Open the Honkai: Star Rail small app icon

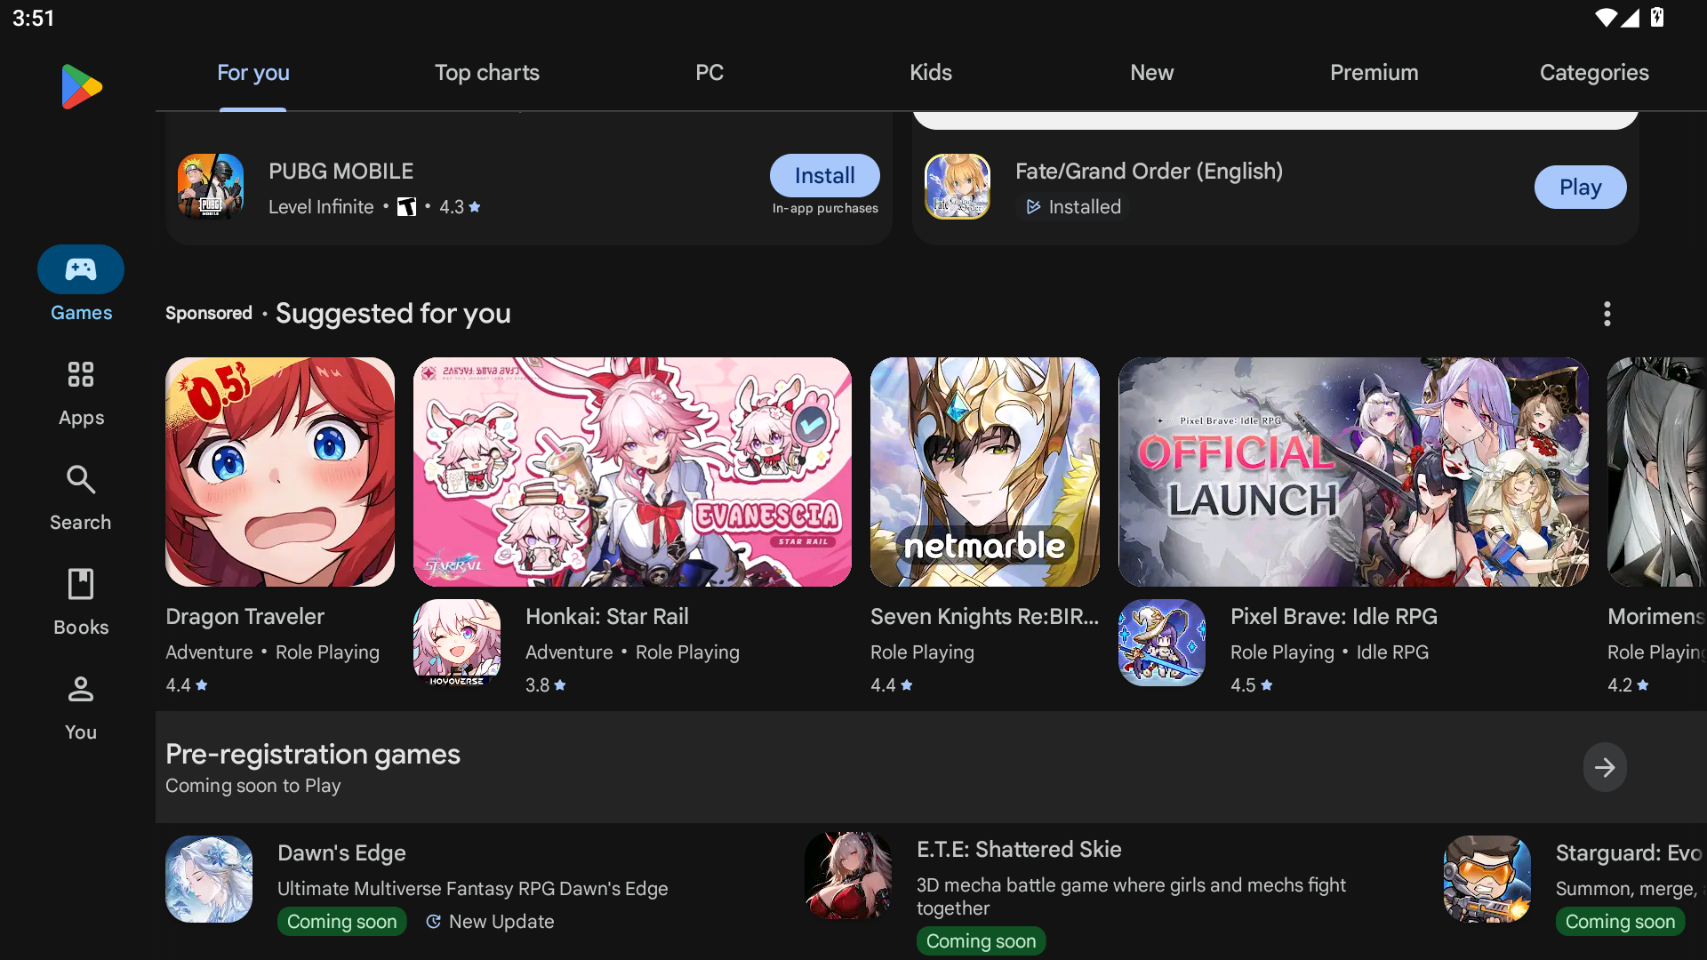coord(457,643)
